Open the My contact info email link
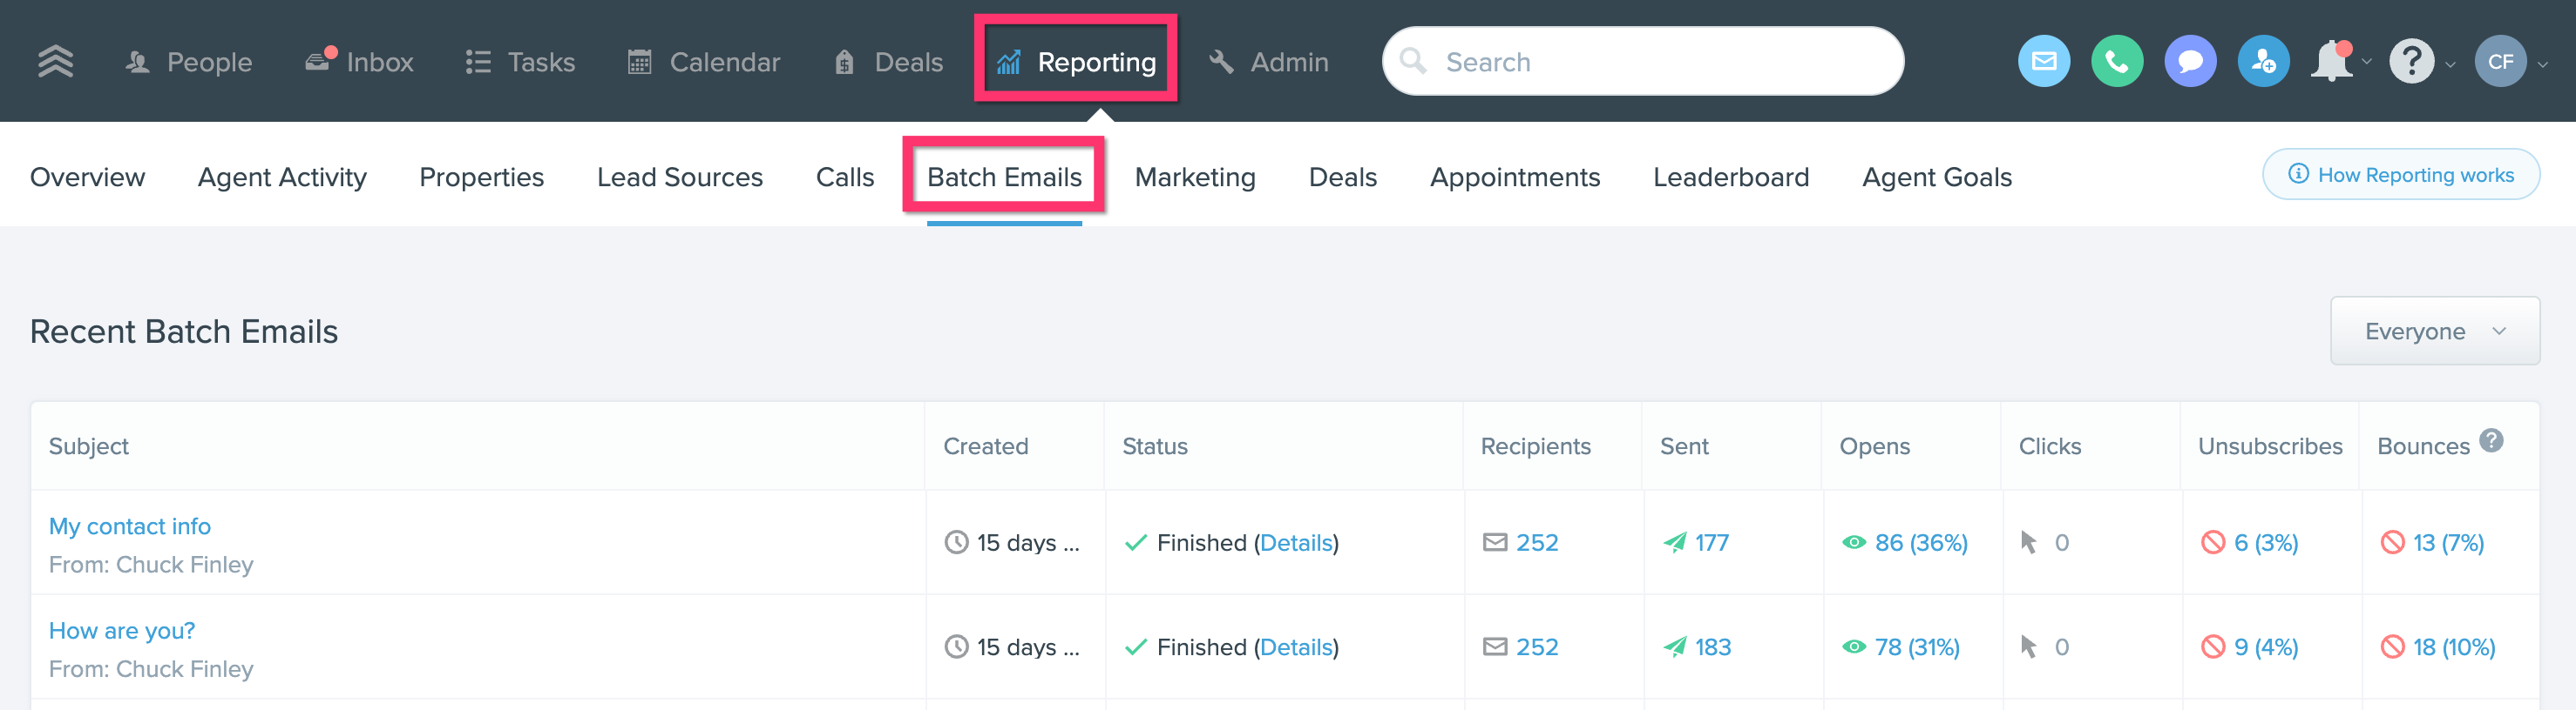 click(x=130, y=526)
